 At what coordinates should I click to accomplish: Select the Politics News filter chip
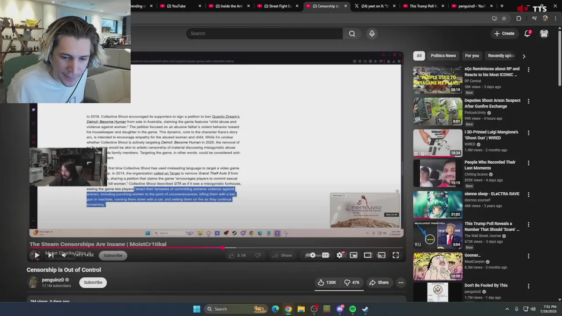tap(443, 56)
